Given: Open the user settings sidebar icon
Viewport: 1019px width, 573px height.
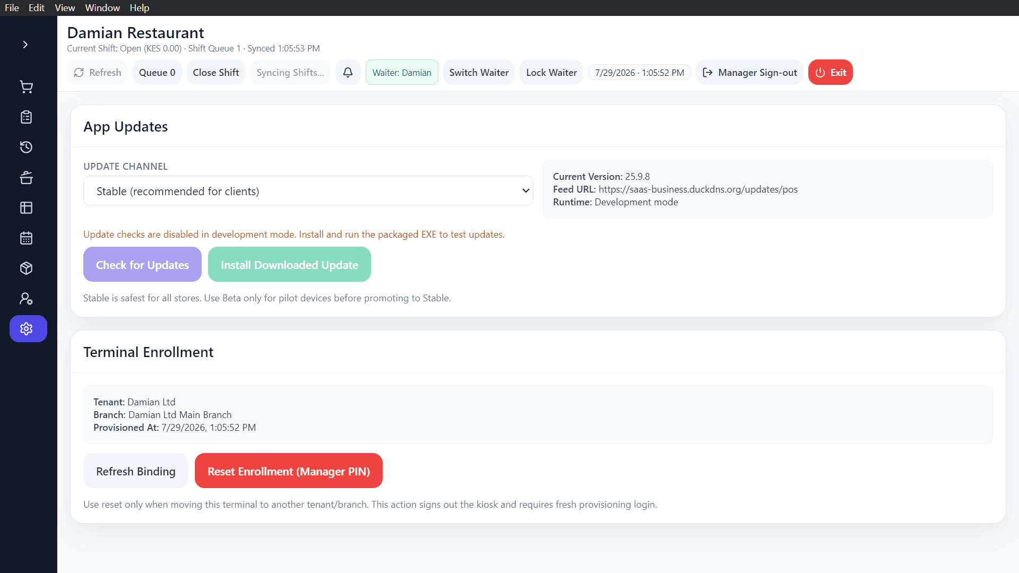Looking at the screenshot, I should [27, 299].
